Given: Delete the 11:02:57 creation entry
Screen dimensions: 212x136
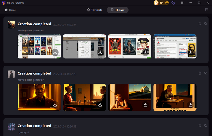Looking at the screenshot, I should pos(200,24).
